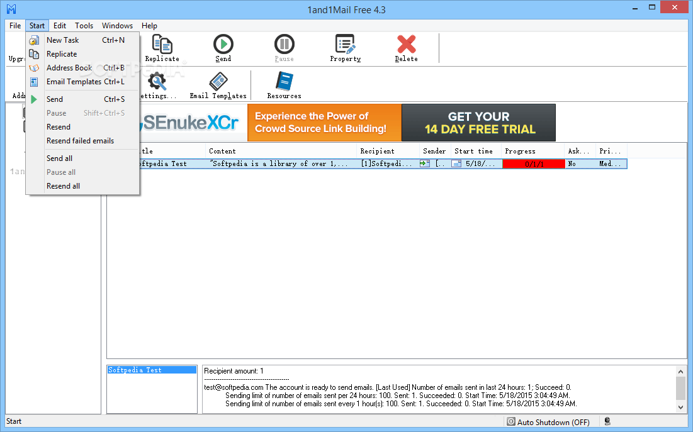Sort by the Recipient column header

point(388,151)
